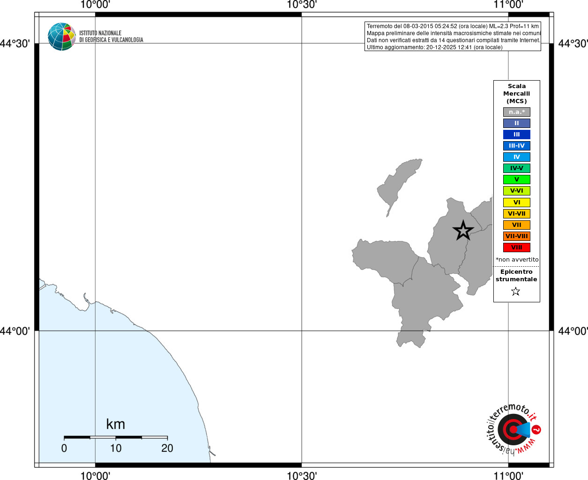Select the III-IV intensity swatch

coord(517,146)
